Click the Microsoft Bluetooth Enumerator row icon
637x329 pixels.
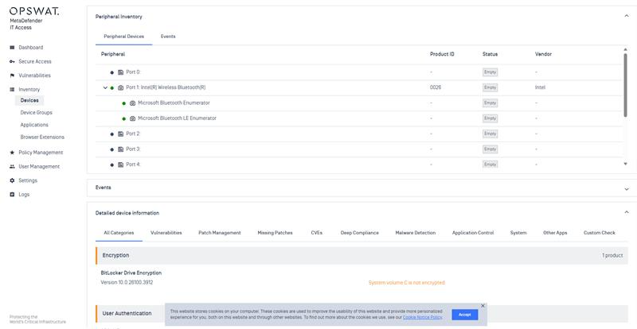pyautogui.click(x=132, y=103)
